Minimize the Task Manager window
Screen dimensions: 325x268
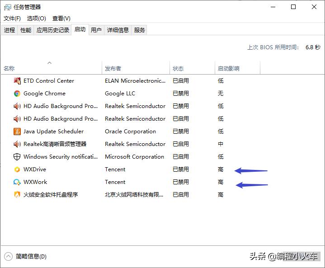(273, 7)
